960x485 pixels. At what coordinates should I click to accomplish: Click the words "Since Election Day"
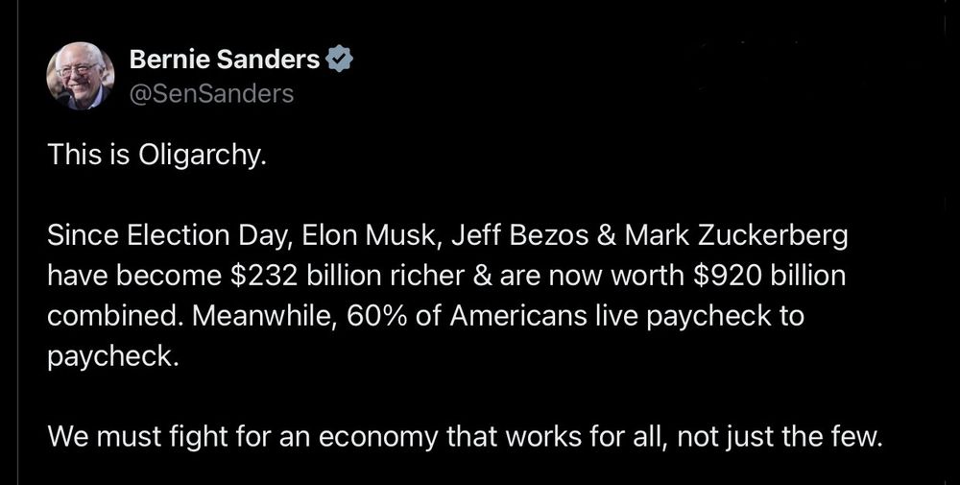point(165,237)
